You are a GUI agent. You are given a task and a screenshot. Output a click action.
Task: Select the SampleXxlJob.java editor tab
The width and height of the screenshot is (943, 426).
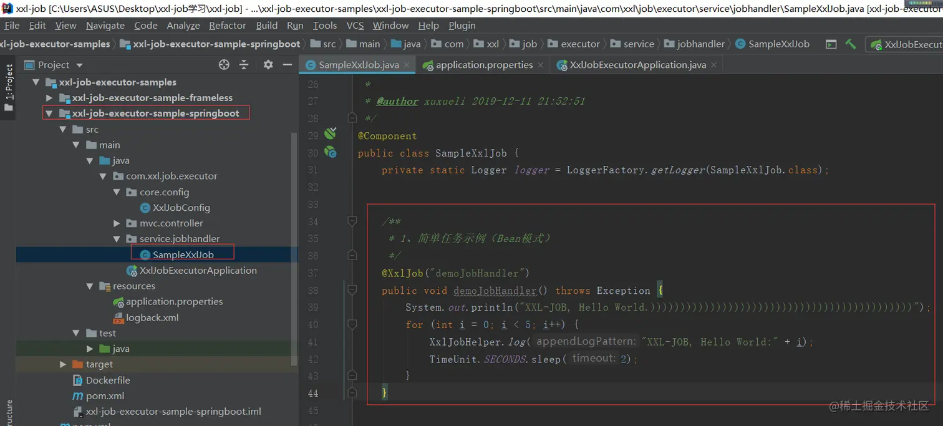pyautogui.click(x=359, y=65)
